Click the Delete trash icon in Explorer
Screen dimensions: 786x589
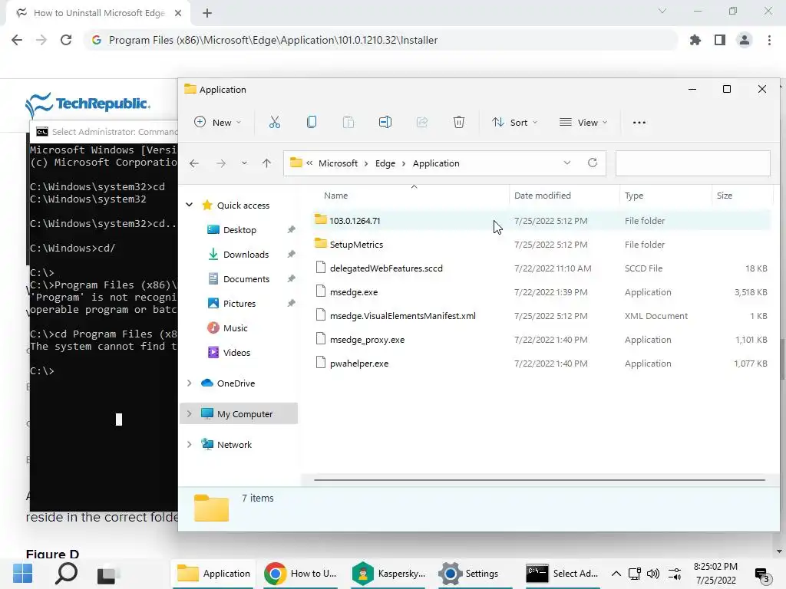(459, 122)
